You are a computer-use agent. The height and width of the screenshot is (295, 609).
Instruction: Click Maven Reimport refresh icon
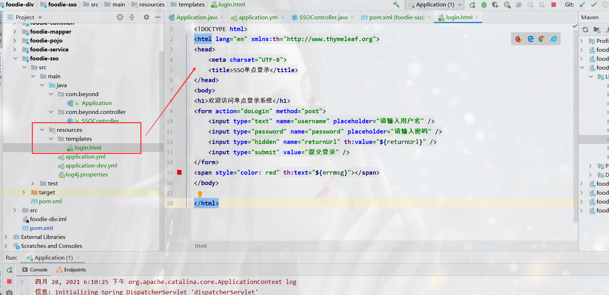pyautogui.click(x=585, y=30)
